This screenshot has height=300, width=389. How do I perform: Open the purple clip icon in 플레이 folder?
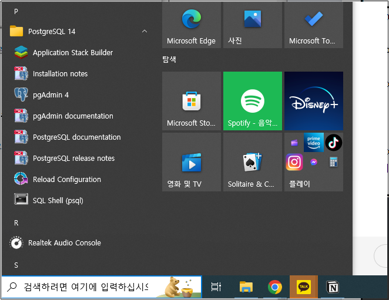pyautogui.click(x=294, y=143)
